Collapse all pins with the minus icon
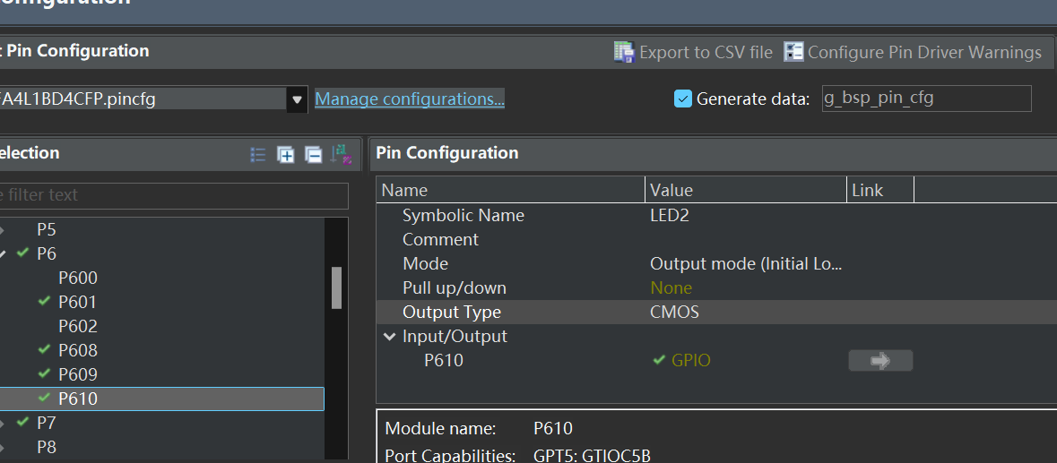 [x=314, y=156]
